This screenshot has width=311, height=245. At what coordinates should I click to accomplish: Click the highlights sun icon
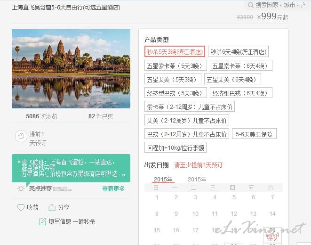[x=21, y=188]
